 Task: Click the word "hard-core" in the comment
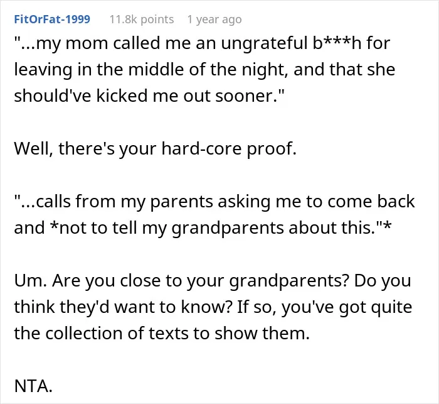click(x=201, y=148)
